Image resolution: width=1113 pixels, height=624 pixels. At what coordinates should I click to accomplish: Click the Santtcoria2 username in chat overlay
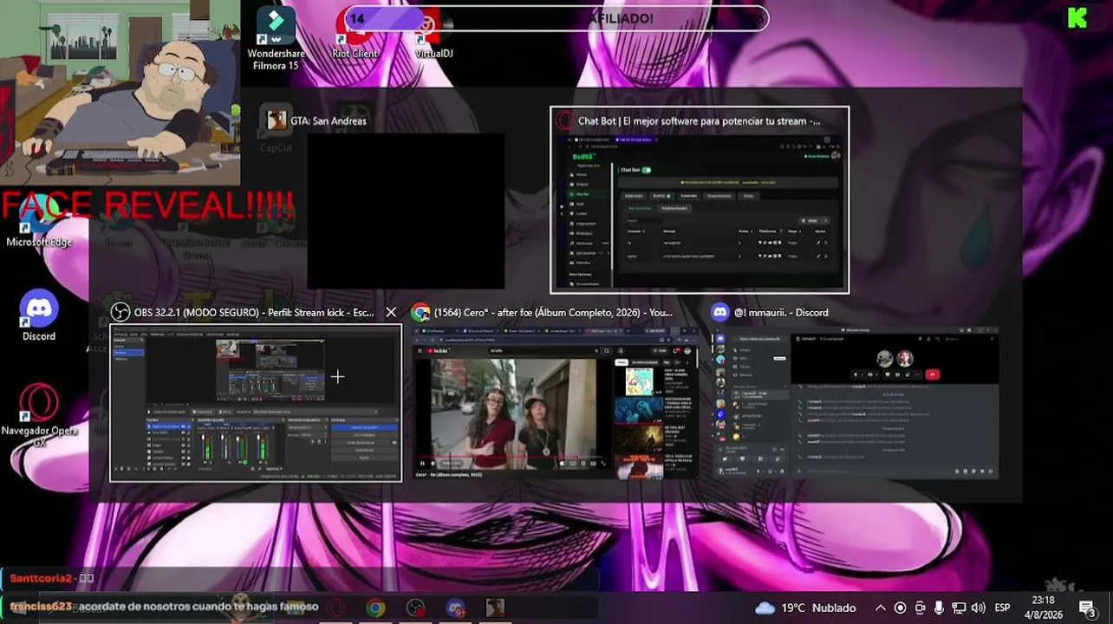click(x=41, y=578)
